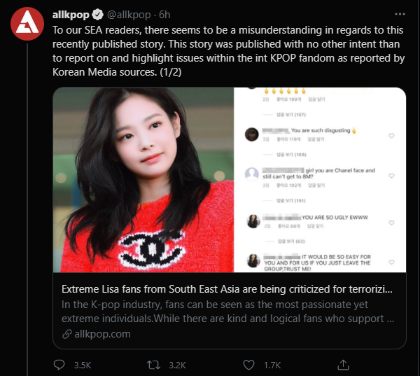420x376 pixels.
Task: Reply to the allkpop tweet
Action: pos(61,364)
